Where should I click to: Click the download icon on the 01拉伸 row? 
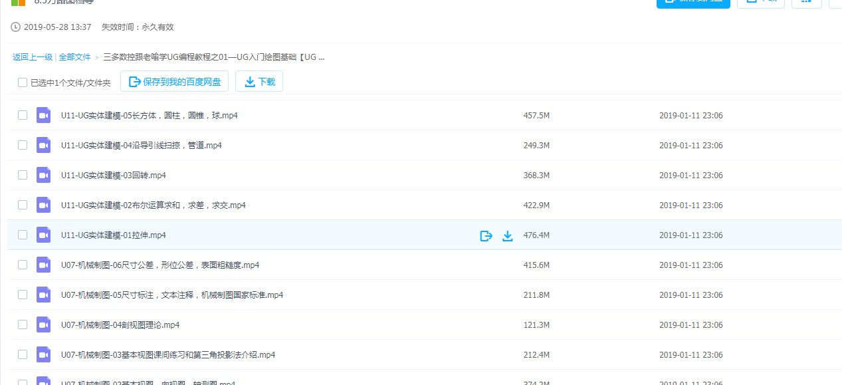point(508,235)
